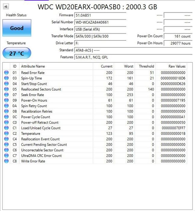
Task: Select the Current Pending Sector Count attribute name
Action: [x=44, y=145]
